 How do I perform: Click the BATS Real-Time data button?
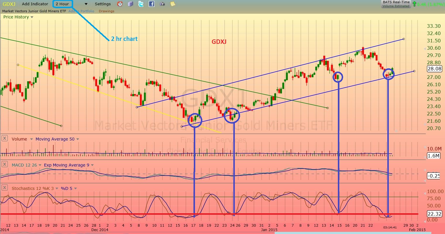point(396,4)
